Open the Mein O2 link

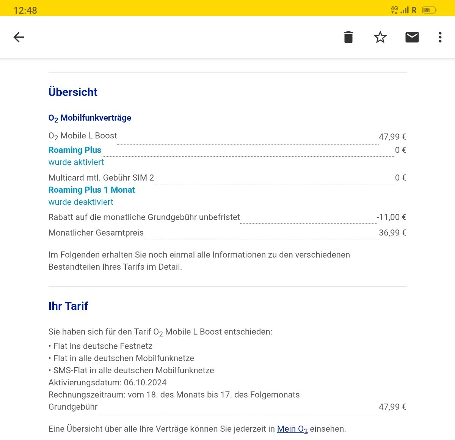292,429
